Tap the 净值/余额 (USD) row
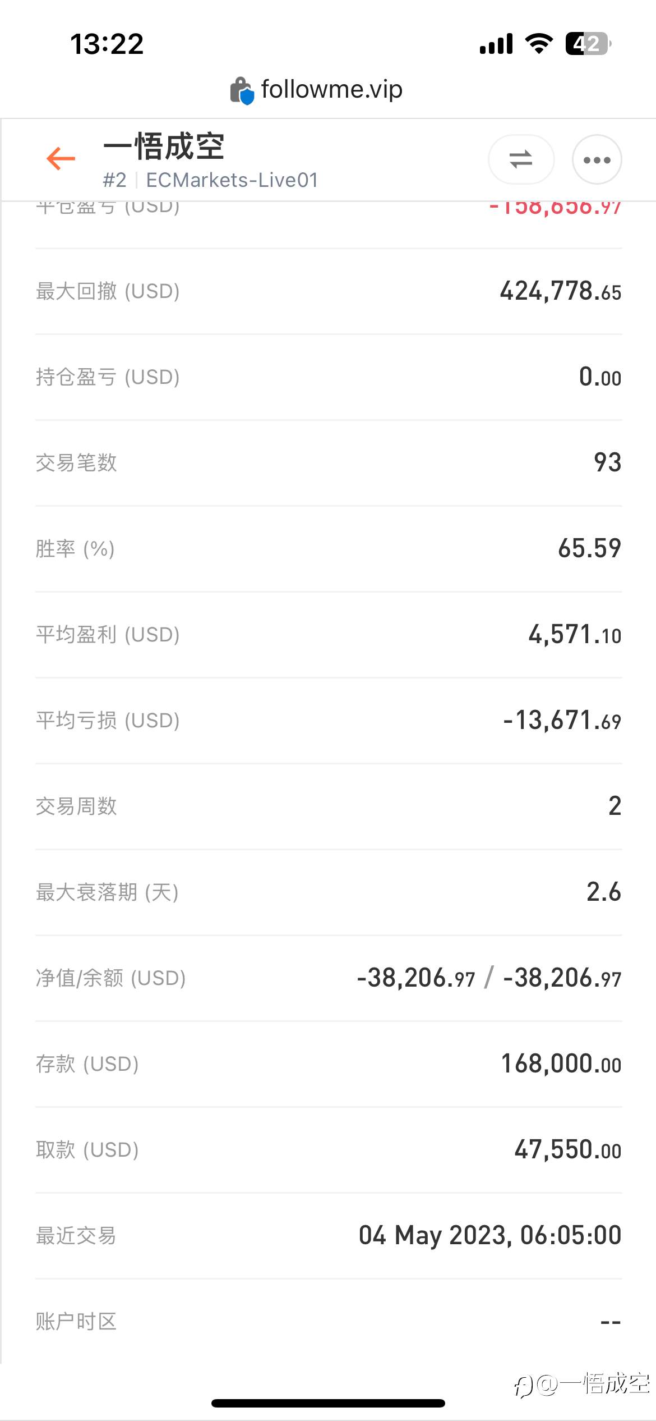The width and height of the screenshot is (656, 1421). pyautogui.click(x=329, y=978)
